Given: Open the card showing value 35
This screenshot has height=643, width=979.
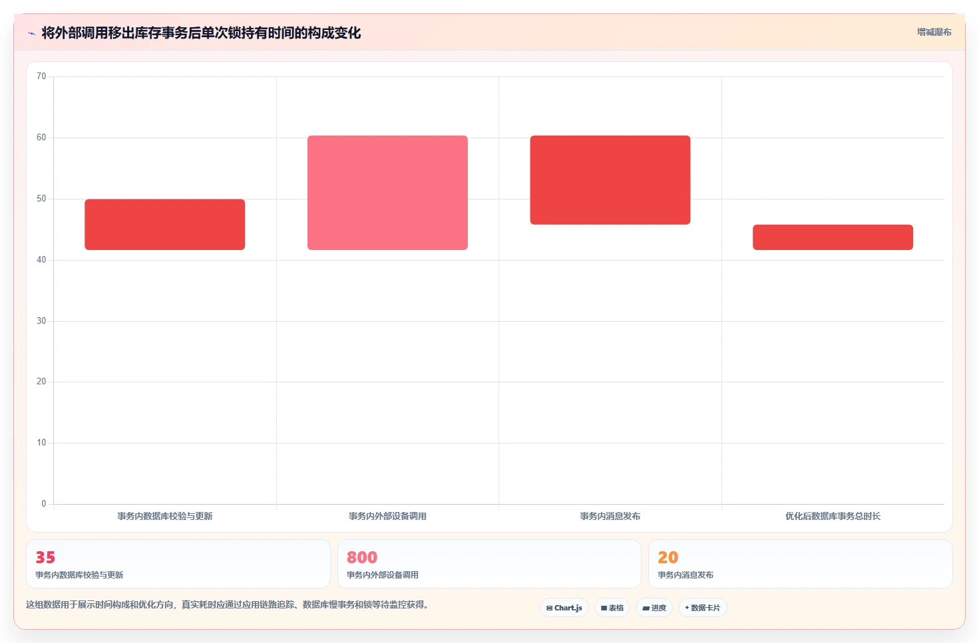Looking at the screenshot, I should 178,564.
